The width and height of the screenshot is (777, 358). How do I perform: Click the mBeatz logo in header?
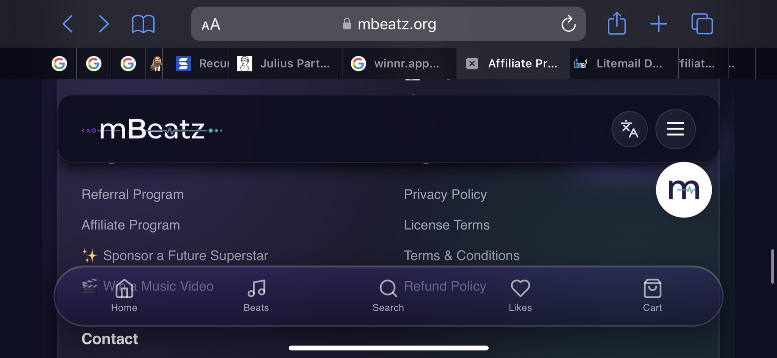point(152,130)
